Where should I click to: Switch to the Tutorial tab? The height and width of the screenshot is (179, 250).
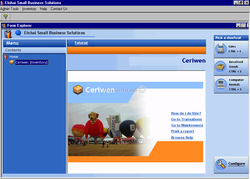pos(81,43)
